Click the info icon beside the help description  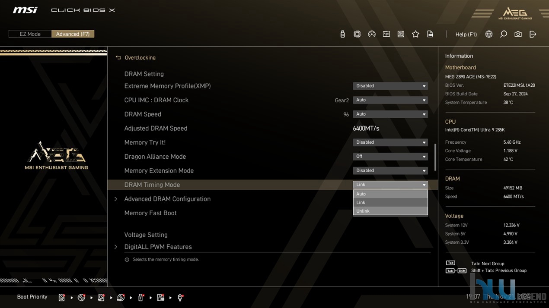[127, 260]
